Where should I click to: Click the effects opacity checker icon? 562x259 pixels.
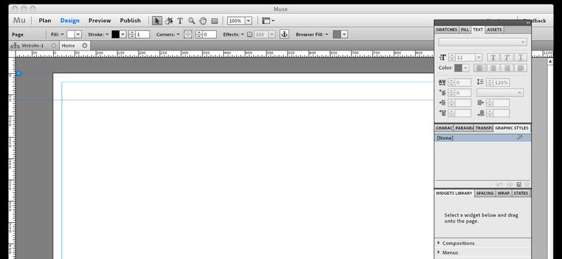point(250,34)
